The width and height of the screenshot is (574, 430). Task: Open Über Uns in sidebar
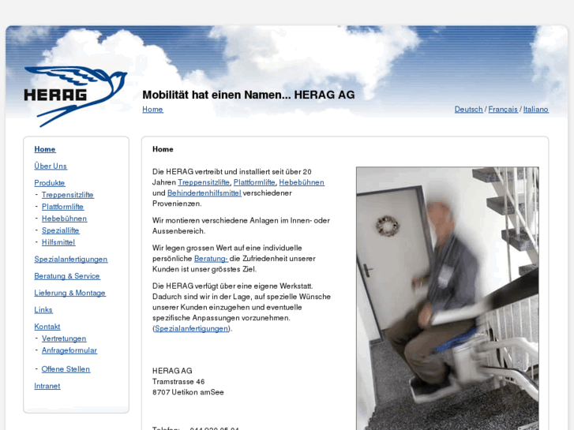51,166
